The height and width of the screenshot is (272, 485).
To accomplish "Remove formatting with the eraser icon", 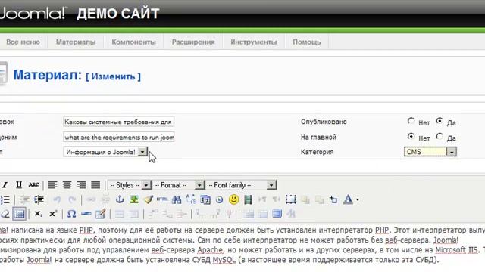I will (x=5, y=214).
